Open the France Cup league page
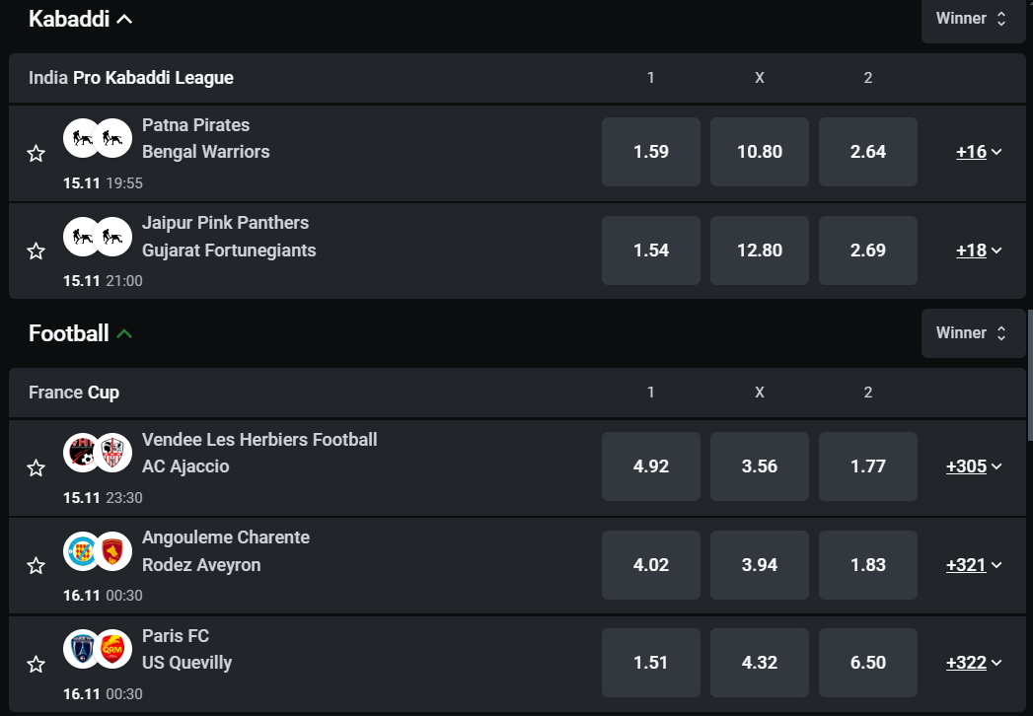 [74, 393]
